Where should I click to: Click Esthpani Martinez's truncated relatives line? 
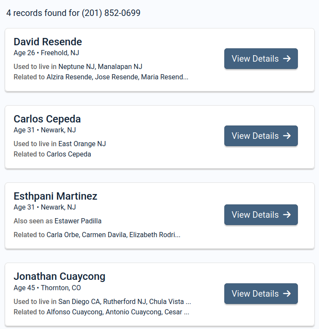[x=97, y=235]
